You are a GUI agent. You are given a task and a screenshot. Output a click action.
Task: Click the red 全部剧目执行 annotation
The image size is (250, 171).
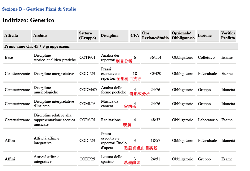(x=129, y=79)
